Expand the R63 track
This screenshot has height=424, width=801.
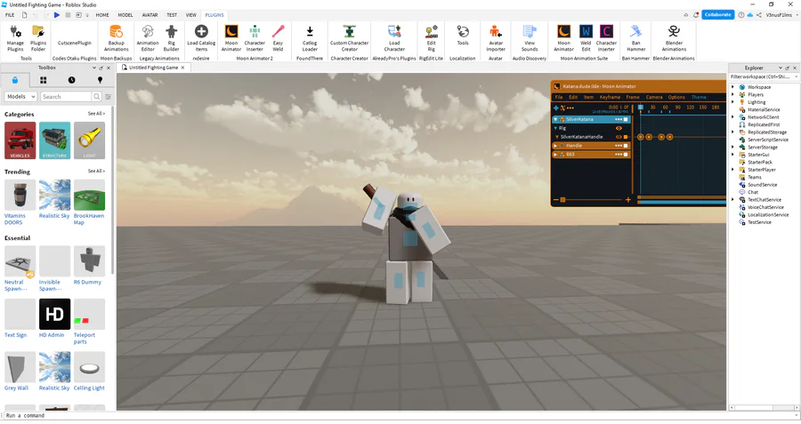[555, 155]
